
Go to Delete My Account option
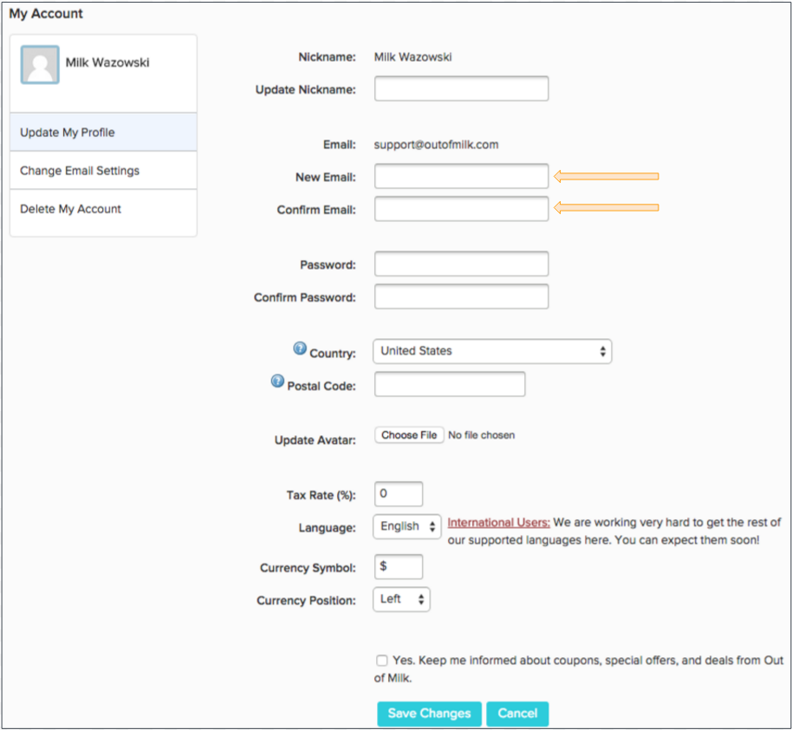103,209
